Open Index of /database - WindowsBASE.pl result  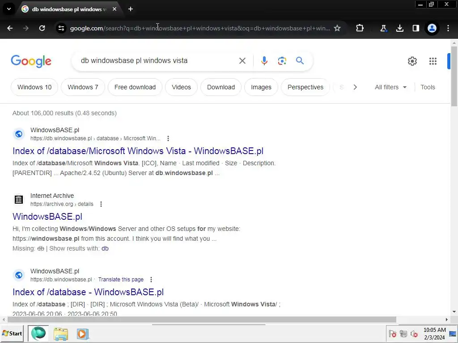click(x=88, y=292)
